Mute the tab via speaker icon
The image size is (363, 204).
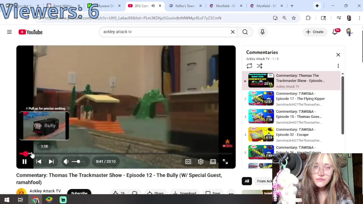click(153, 6)
